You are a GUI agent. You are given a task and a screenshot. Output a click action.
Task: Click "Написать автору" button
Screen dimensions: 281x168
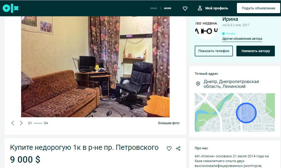[255, 51]
